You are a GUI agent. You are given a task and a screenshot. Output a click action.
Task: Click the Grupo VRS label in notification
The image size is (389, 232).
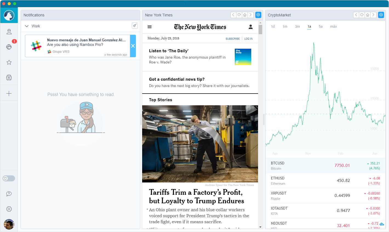coord(61,52)
